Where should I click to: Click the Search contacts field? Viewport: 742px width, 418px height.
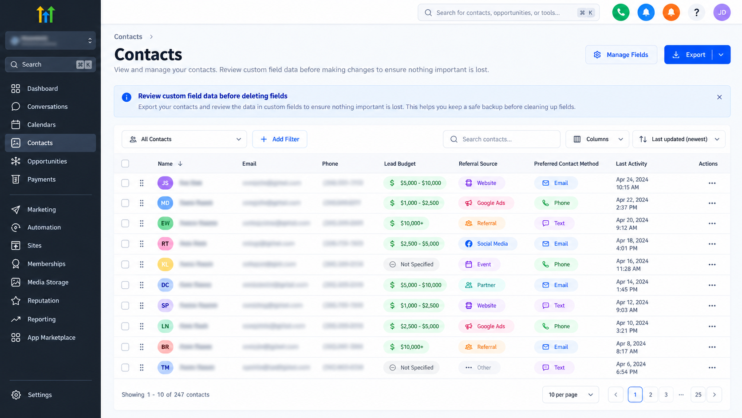point(501,139)
